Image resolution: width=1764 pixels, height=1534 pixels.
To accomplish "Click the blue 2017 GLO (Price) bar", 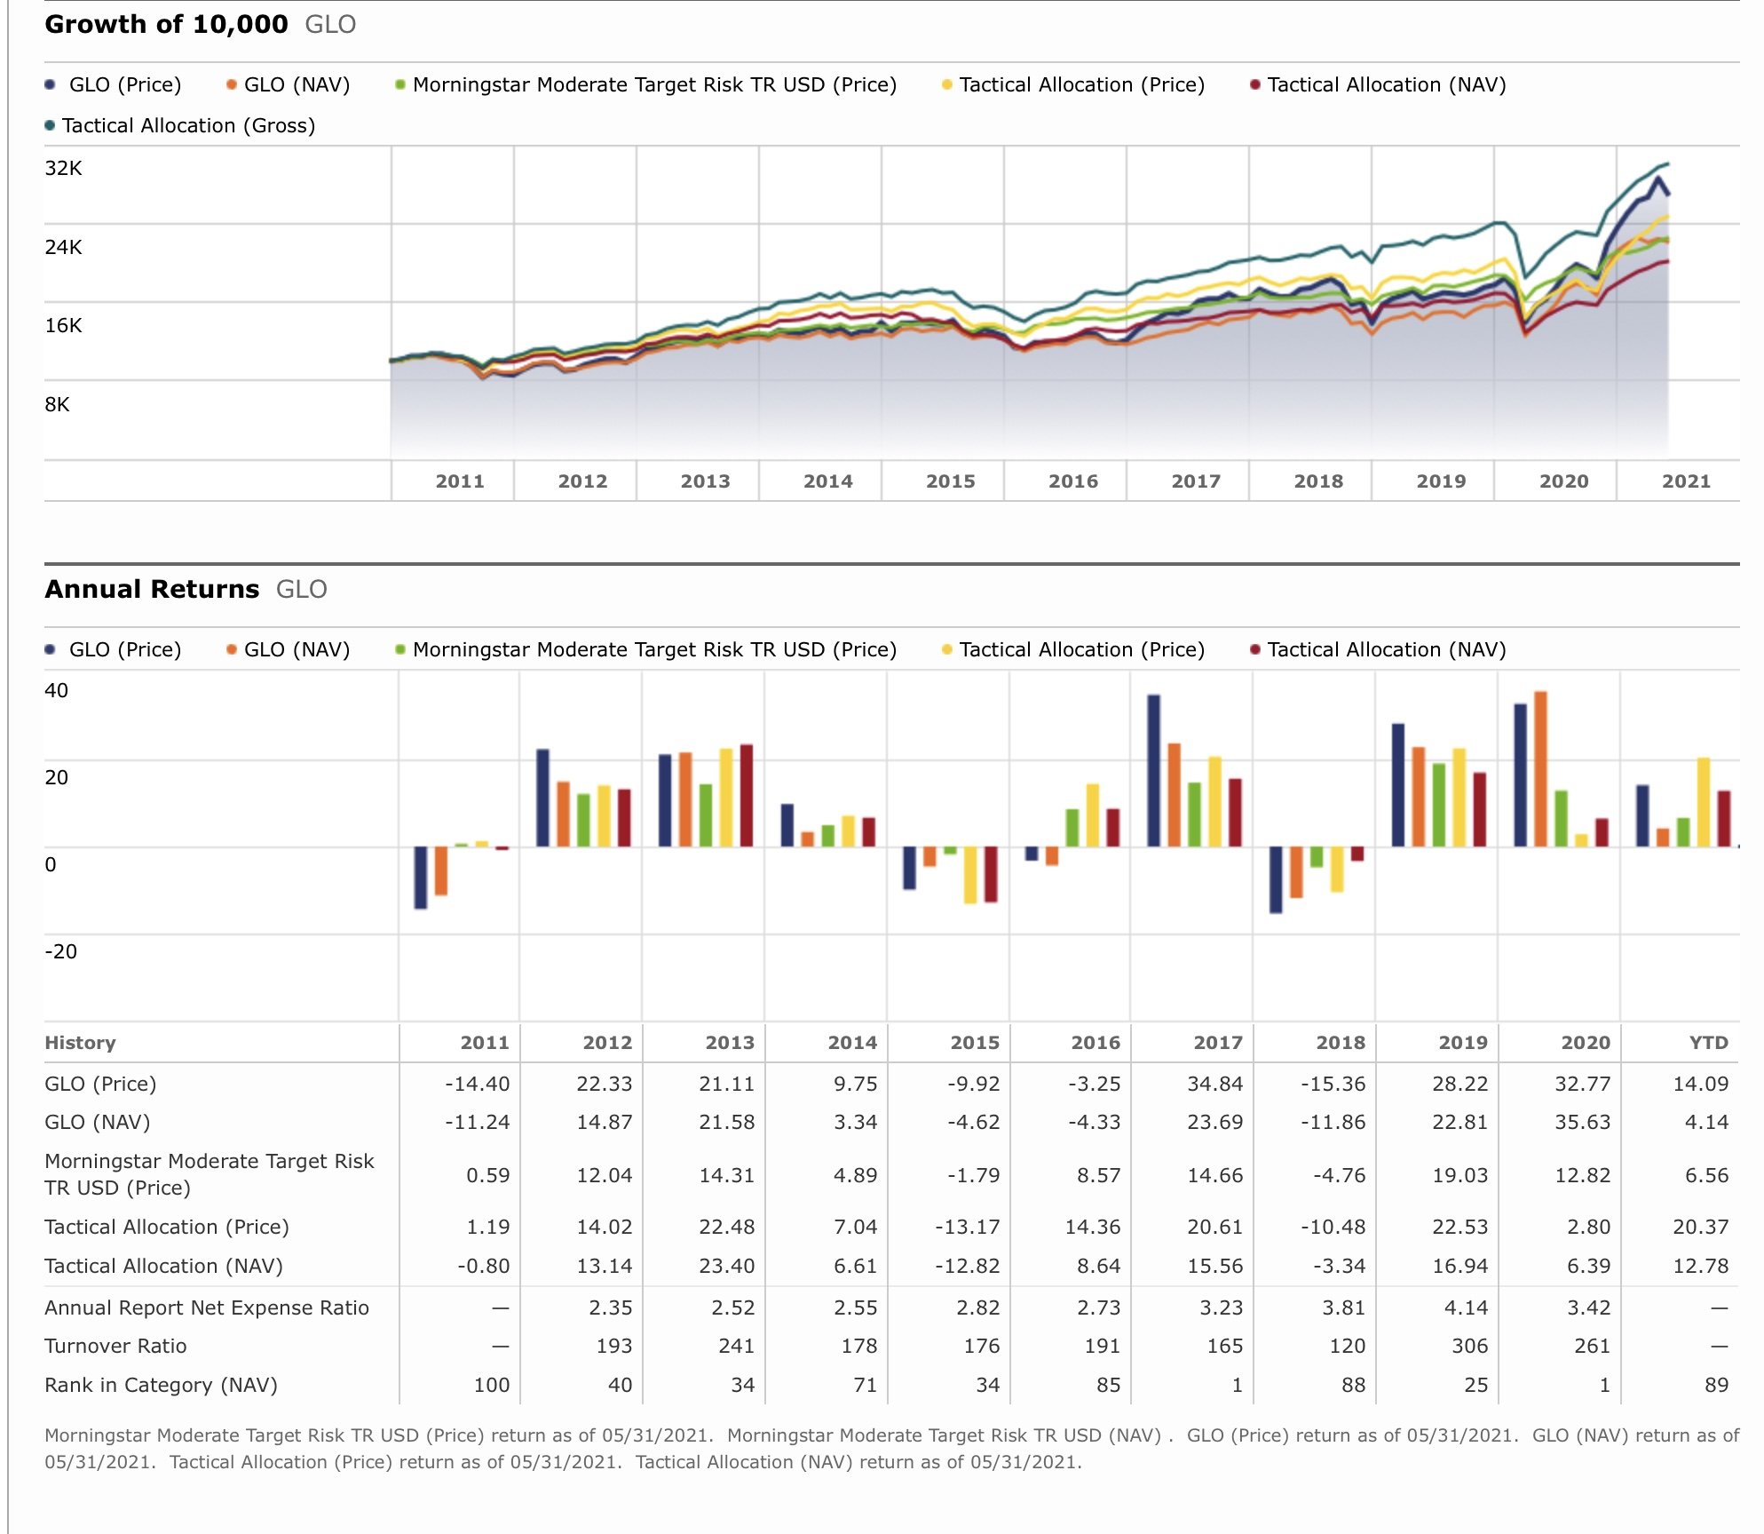I will 1153,770.
